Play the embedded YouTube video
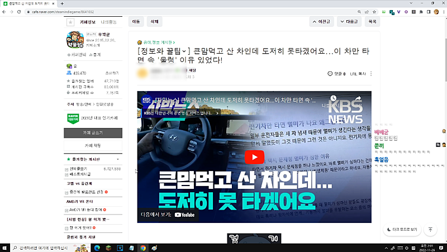447x252 pixels. [x=254, y=157]
